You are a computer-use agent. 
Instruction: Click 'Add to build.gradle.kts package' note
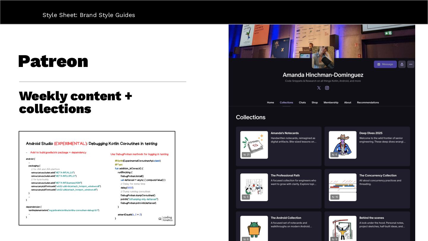click(x=58, y=152)
